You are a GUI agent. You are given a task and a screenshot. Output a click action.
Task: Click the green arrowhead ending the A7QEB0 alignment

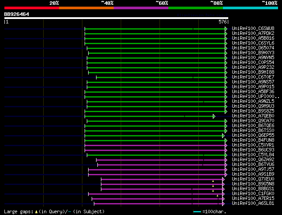214,116
